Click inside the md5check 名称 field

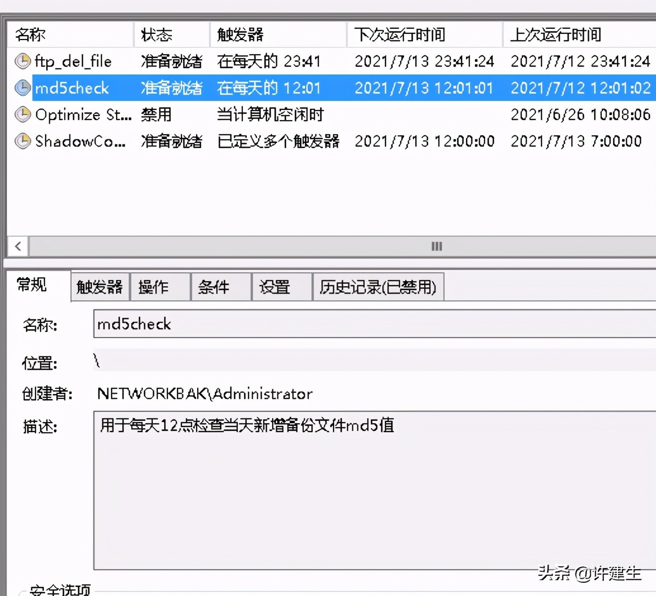[x=304, y=324]
